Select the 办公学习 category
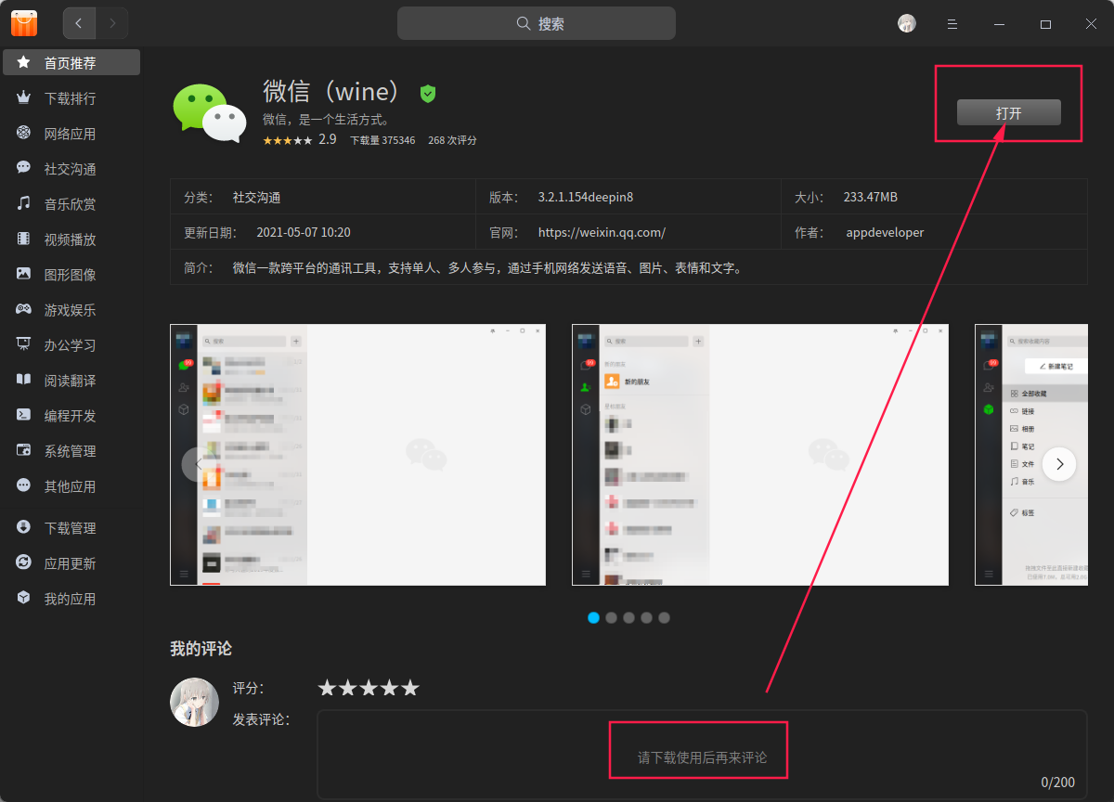This screenshot has width=1114, height=802. click(x=72, y=345)
